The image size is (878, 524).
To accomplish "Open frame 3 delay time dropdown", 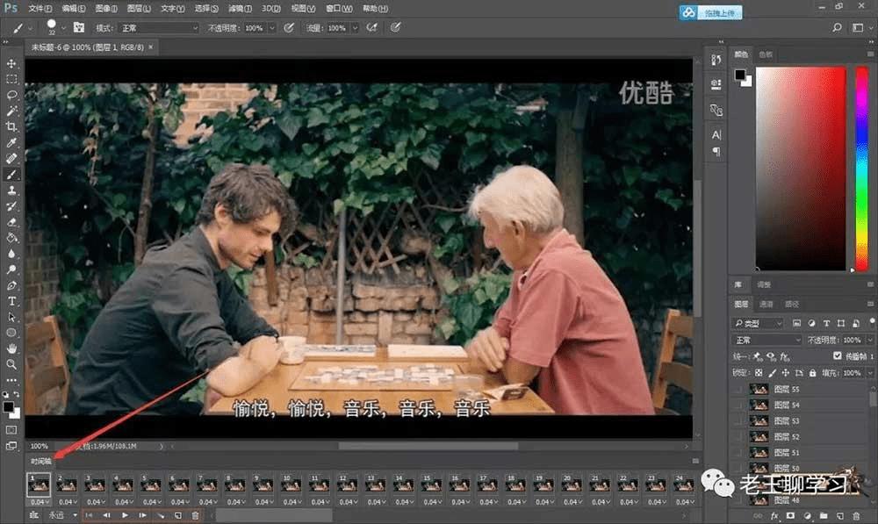I will (96, 501).
